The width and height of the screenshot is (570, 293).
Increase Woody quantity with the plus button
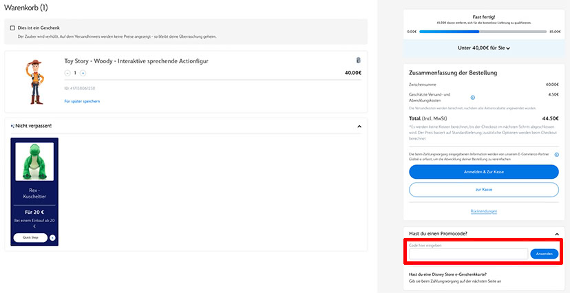(x=83, y=73)
